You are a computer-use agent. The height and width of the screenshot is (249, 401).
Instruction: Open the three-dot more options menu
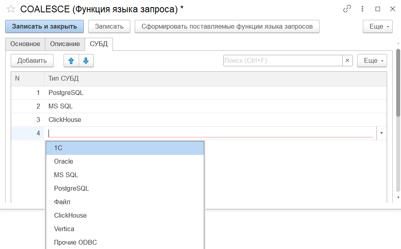pos(362,9)
